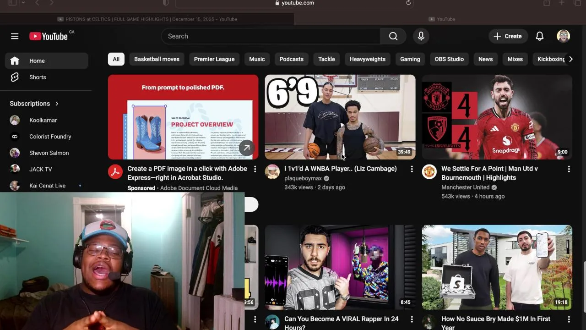Expand the Subscriptions section chevron
Screen dimensions: 586x330
click(x=57, y=104)
